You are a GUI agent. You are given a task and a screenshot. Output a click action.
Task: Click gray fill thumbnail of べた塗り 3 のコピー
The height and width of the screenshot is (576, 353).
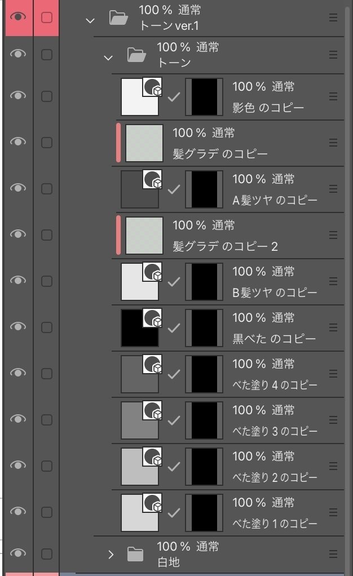pyautogui.click(x=140, y=420)
